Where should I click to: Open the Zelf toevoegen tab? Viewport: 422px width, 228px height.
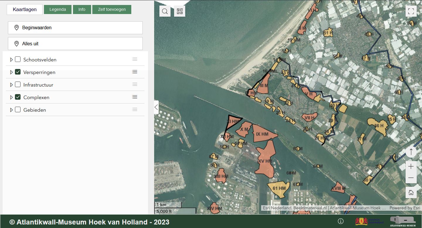(112, 9)
